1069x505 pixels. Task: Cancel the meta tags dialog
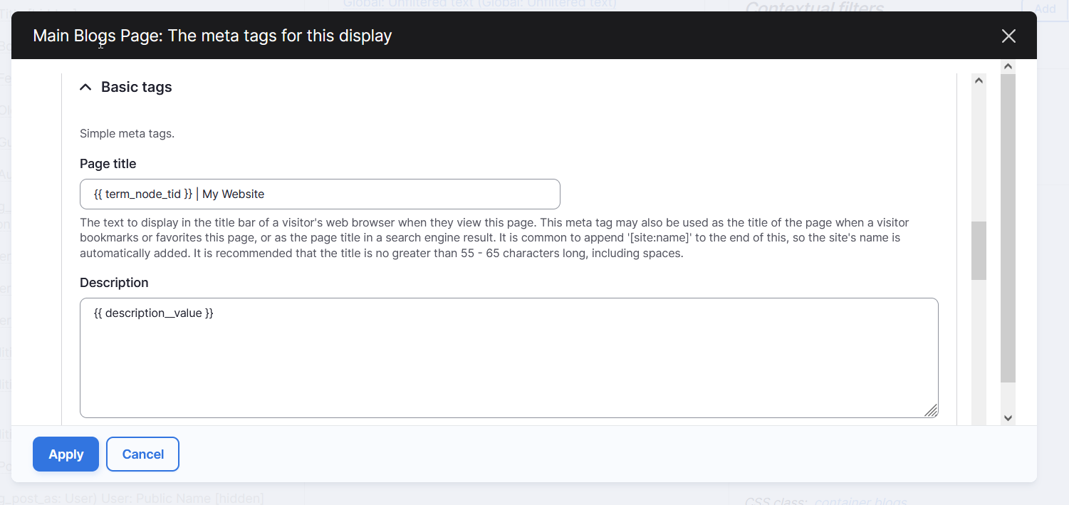142,454
